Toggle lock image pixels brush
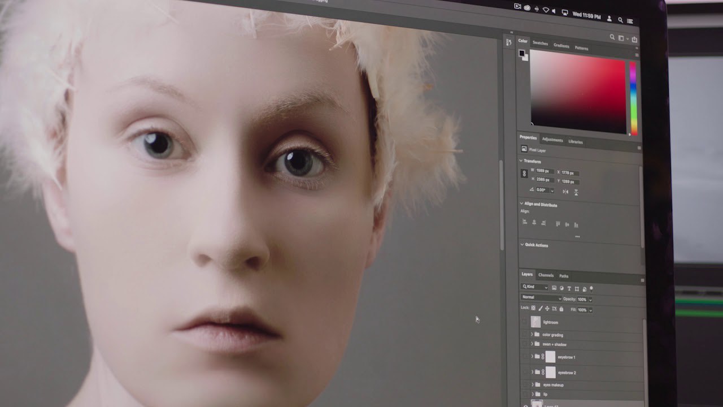Image resolution: width=723 pixels, height=407 pixels. tap(540, 308)
